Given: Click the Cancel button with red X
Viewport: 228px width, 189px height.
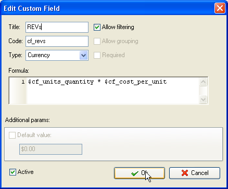Looking at the screenshot, I should tap(195, 173).
